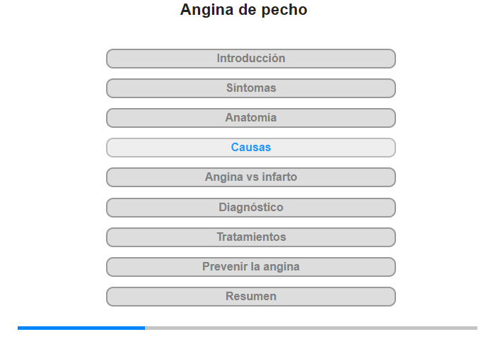The width and height of the screenshot is (495, 339).
Task: Go to Prevenir la angina
Action: click(x=251, y=267)
